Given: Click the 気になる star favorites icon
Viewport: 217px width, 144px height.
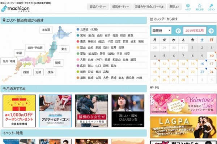Looking at the screenshot, I should tap(200, 7).
